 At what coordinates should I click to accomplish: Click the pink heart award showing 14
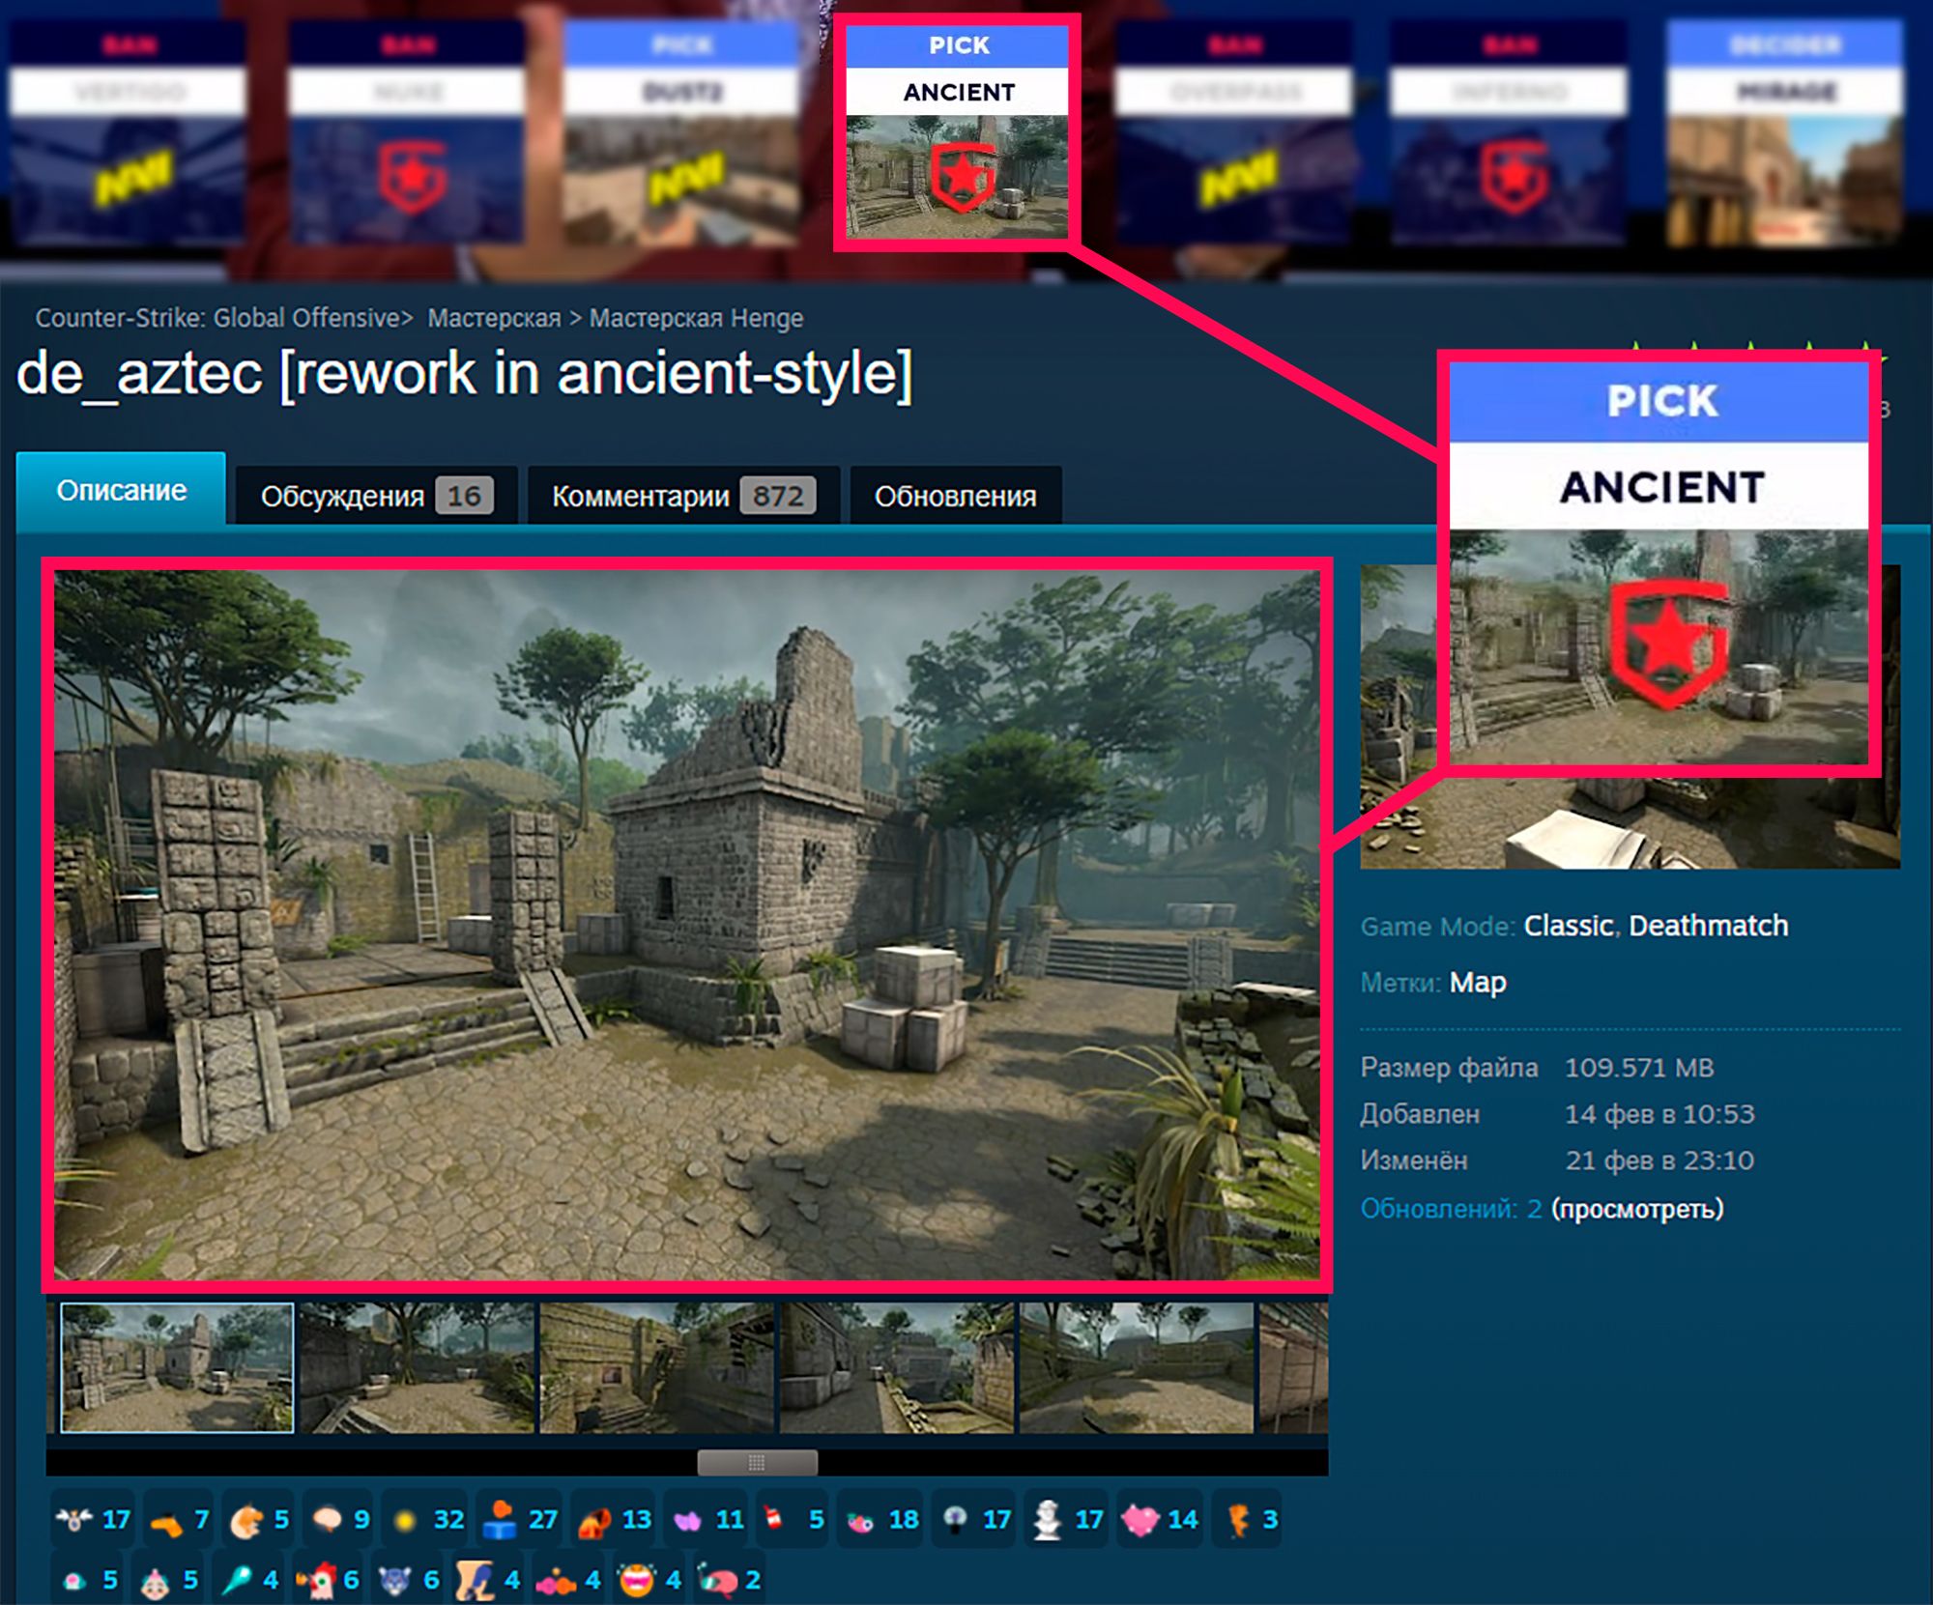coord(1160,1520)
